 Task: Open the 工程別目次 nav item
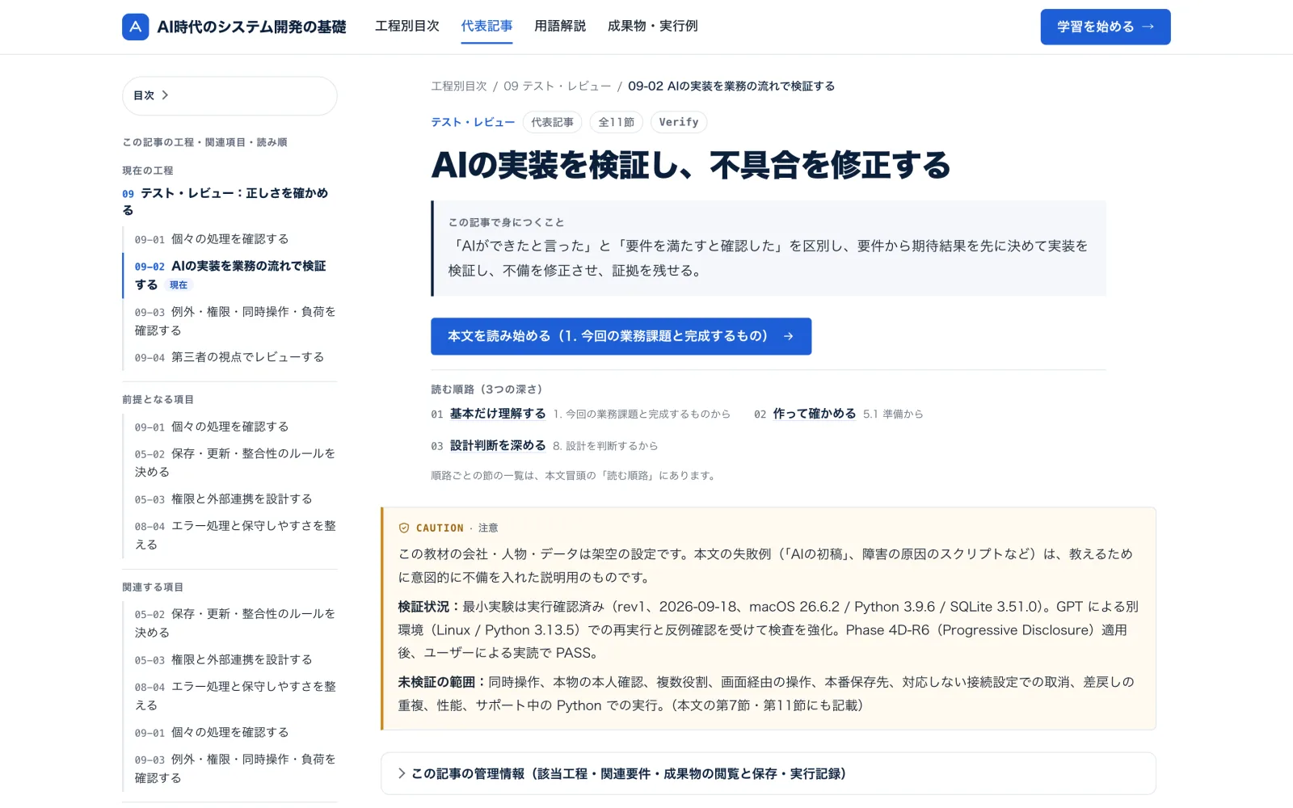point(407,26)
